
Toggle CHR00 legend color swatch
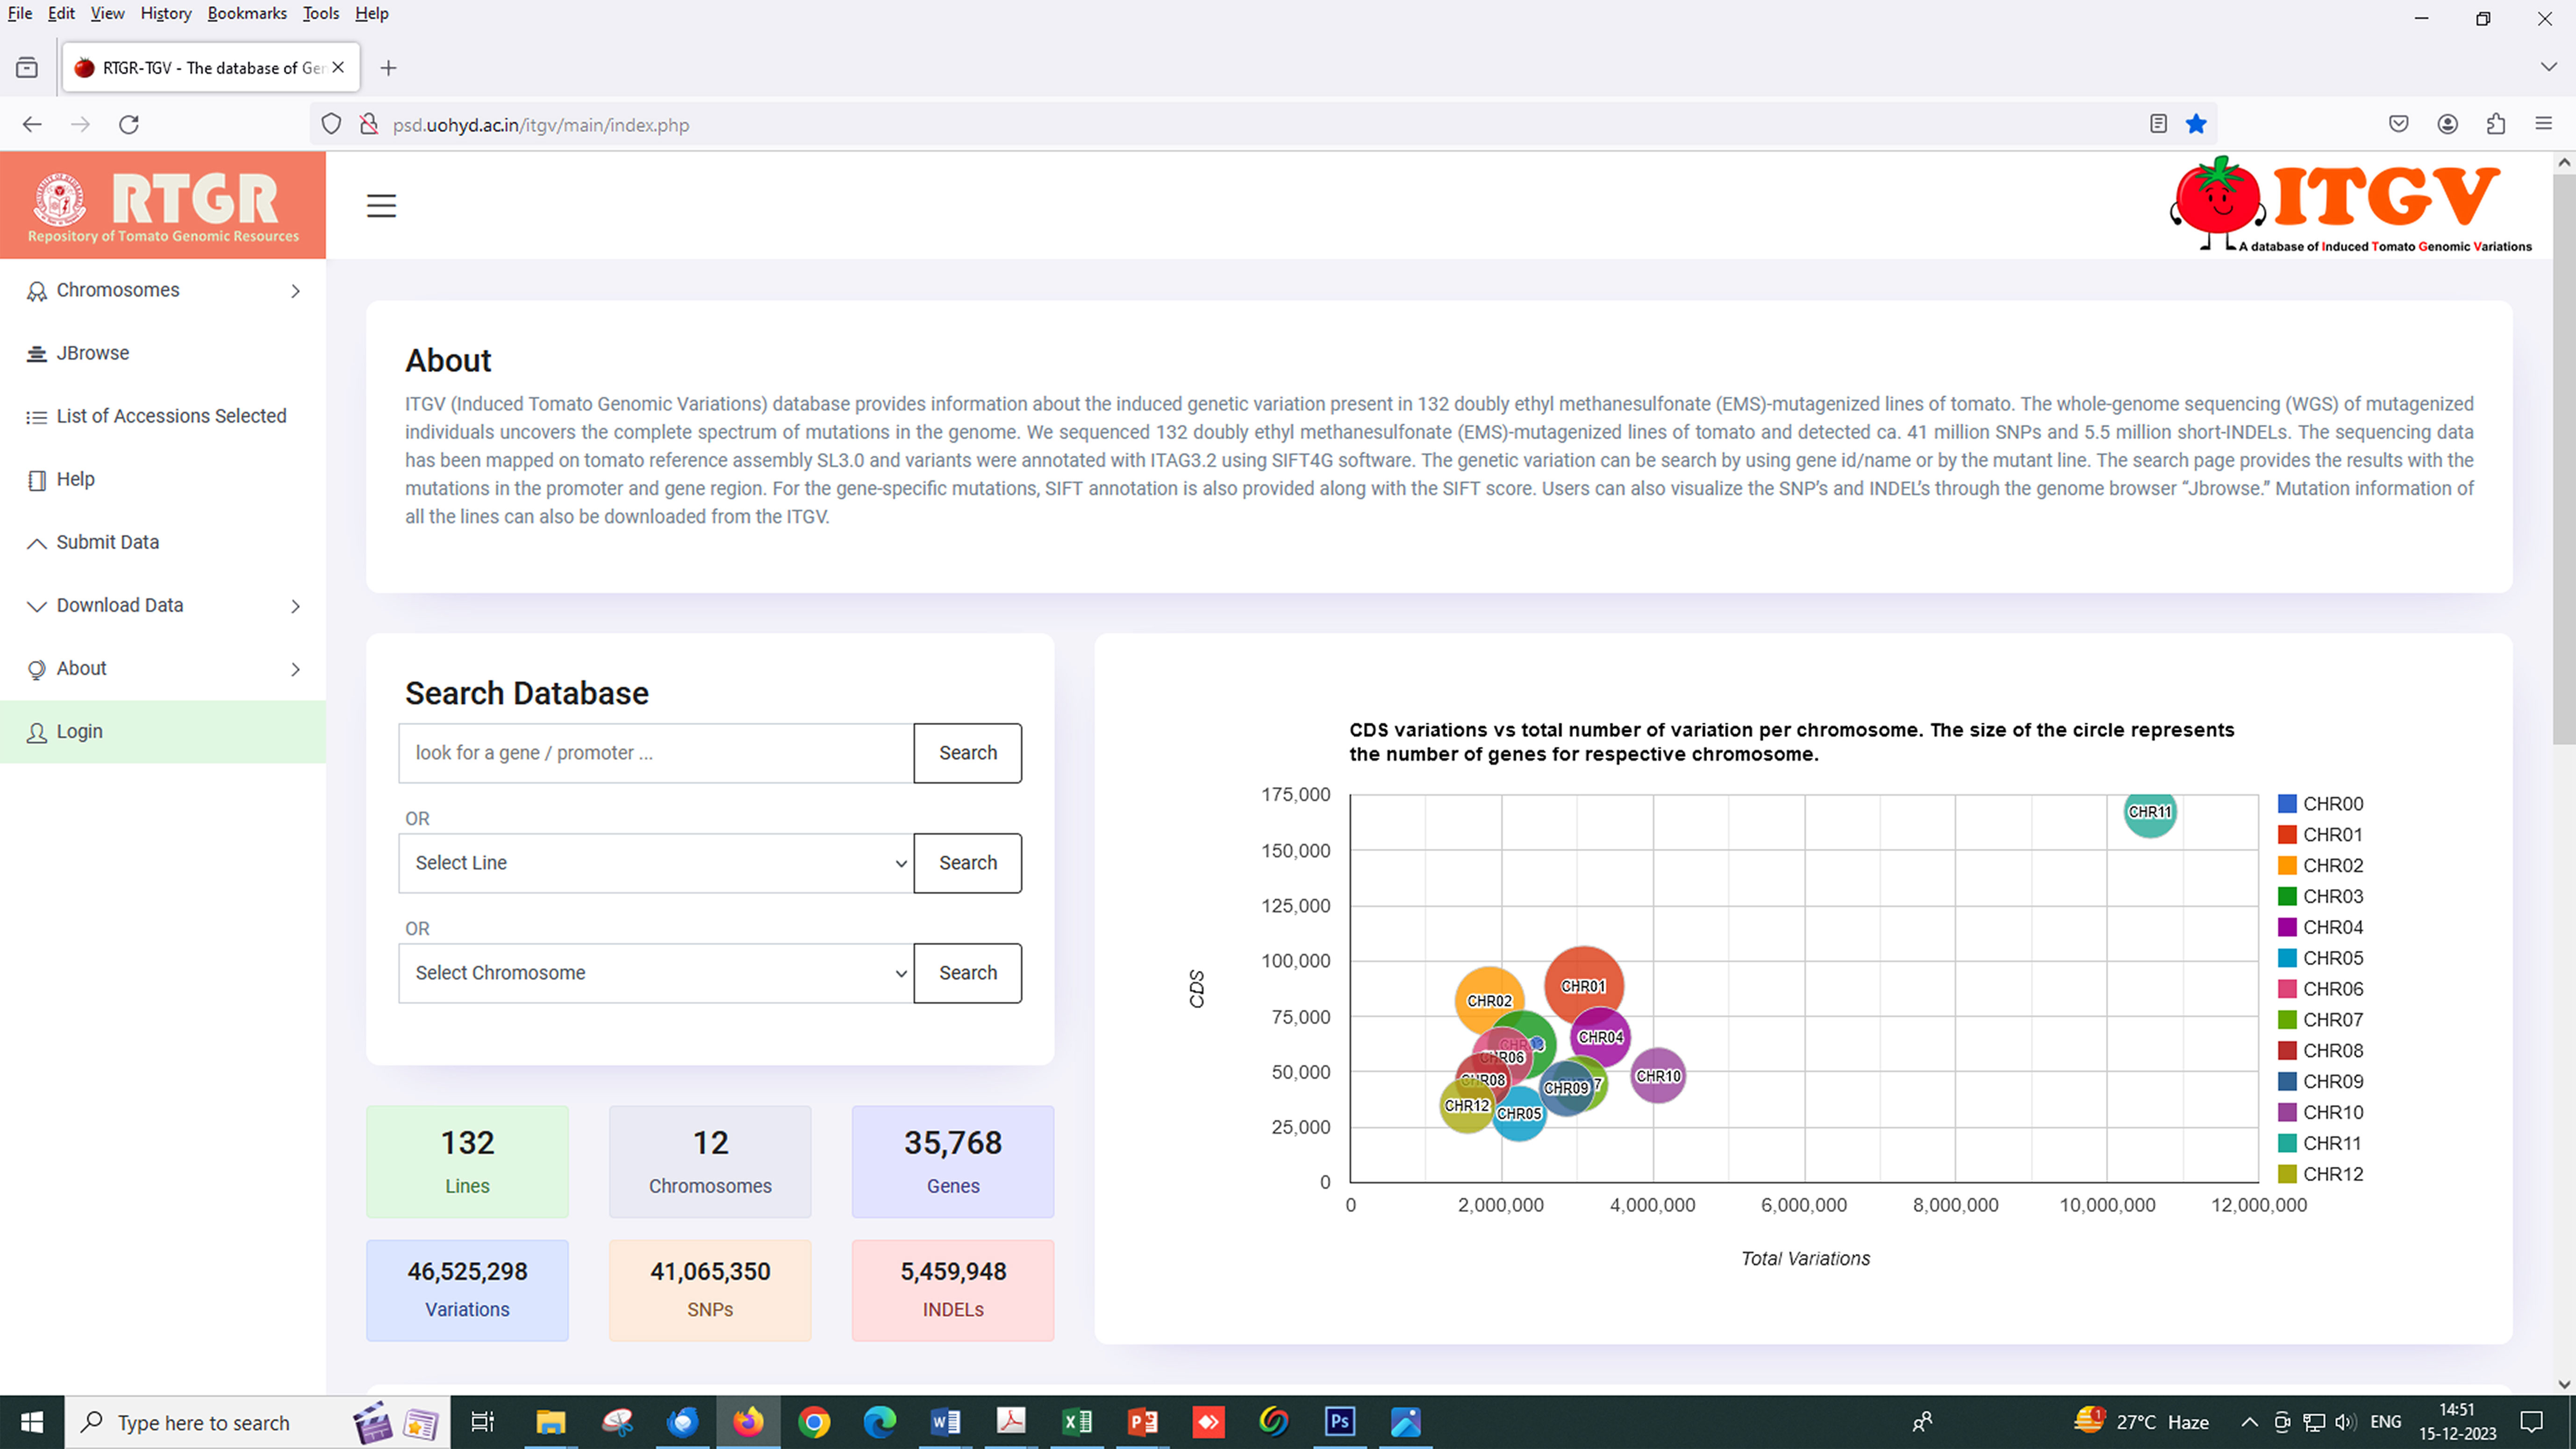[2287, 804]
